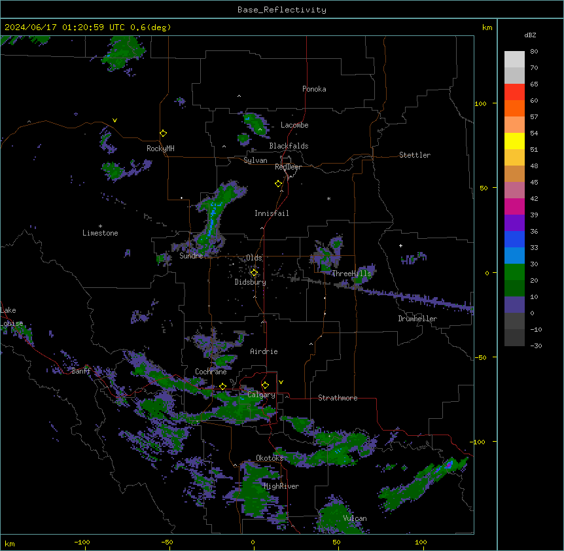This screenshot has height=551, width=564.
Task: Click the dBZ legend heading
Action: (x=530, y=35)
